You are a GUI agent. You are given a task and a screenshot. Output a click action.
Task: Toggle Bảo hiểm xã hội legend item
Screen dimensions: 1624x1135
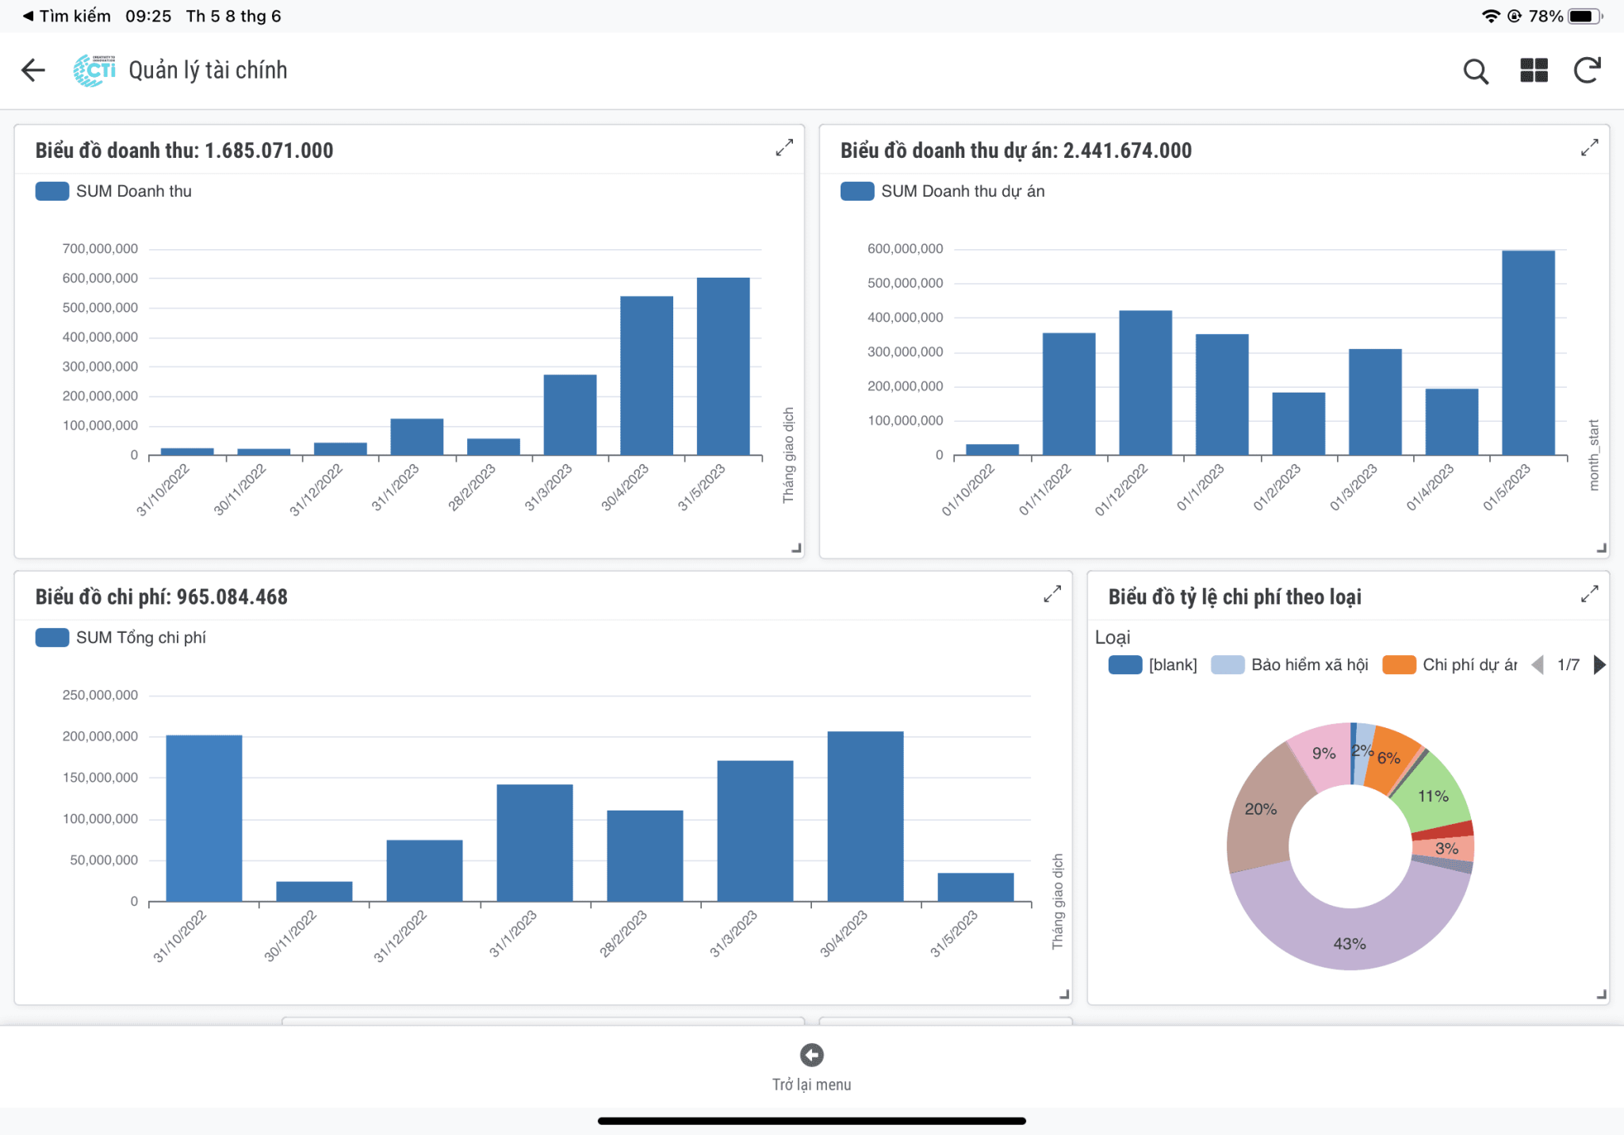click(x=1289, y=665)
